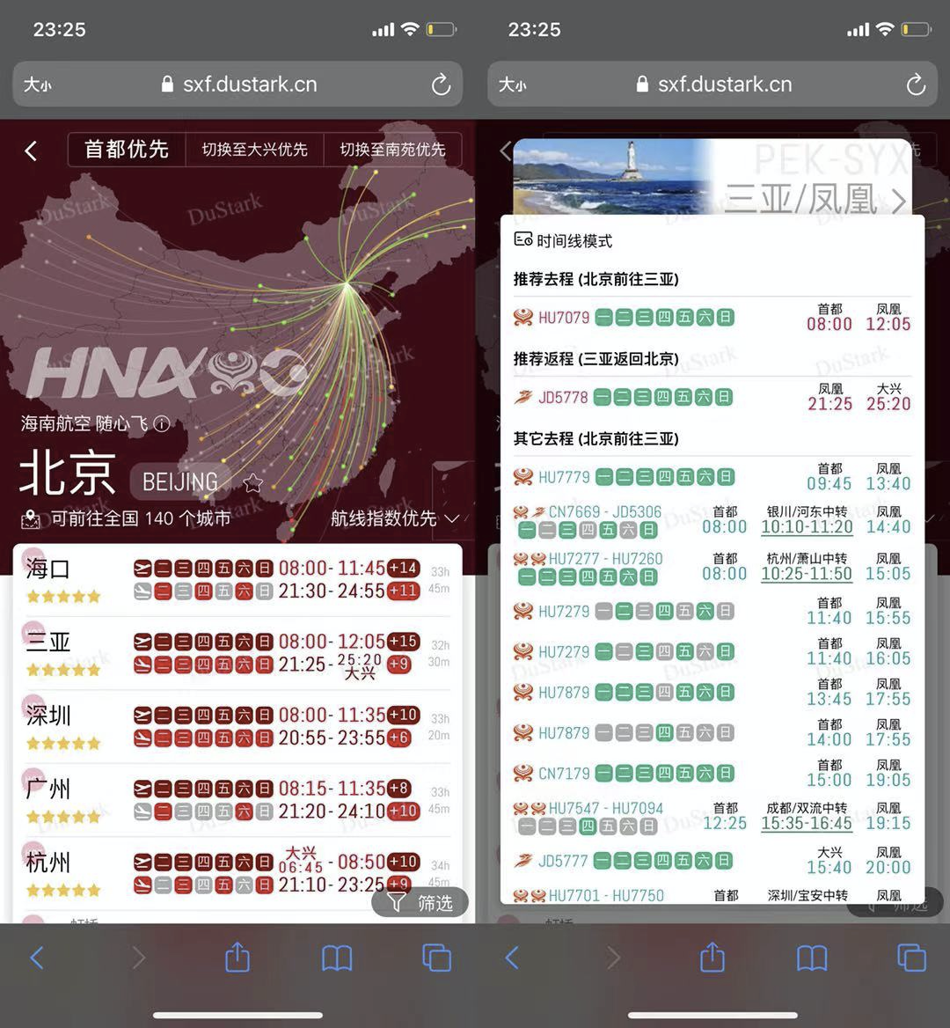Select recommended outbound flight HU7079
This screenshot has height=1028, width=950.
click(x=712, y=318)
